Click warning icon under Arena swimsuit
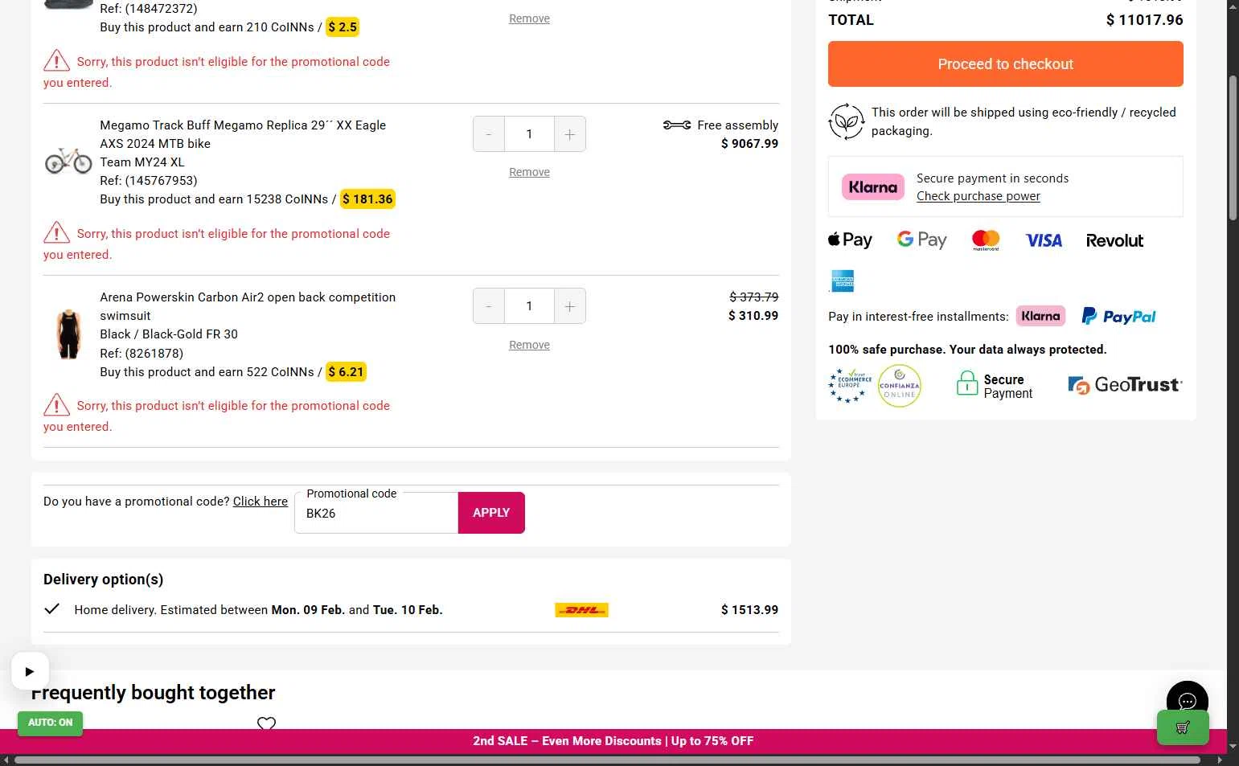The height and width of the screenshot is (766, 1239). click(x=56, y=404)
